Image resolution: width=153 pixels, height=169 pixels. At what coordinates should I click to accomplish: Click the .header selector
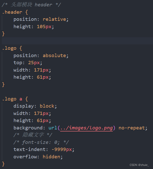coord(12,12)
